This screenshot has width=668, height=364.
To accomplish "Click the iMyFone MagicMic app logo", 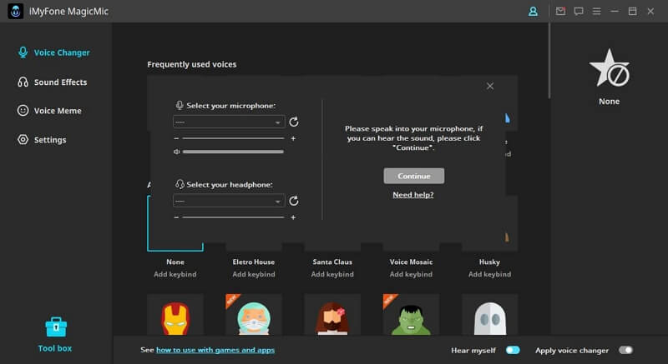I will [16, 12].
